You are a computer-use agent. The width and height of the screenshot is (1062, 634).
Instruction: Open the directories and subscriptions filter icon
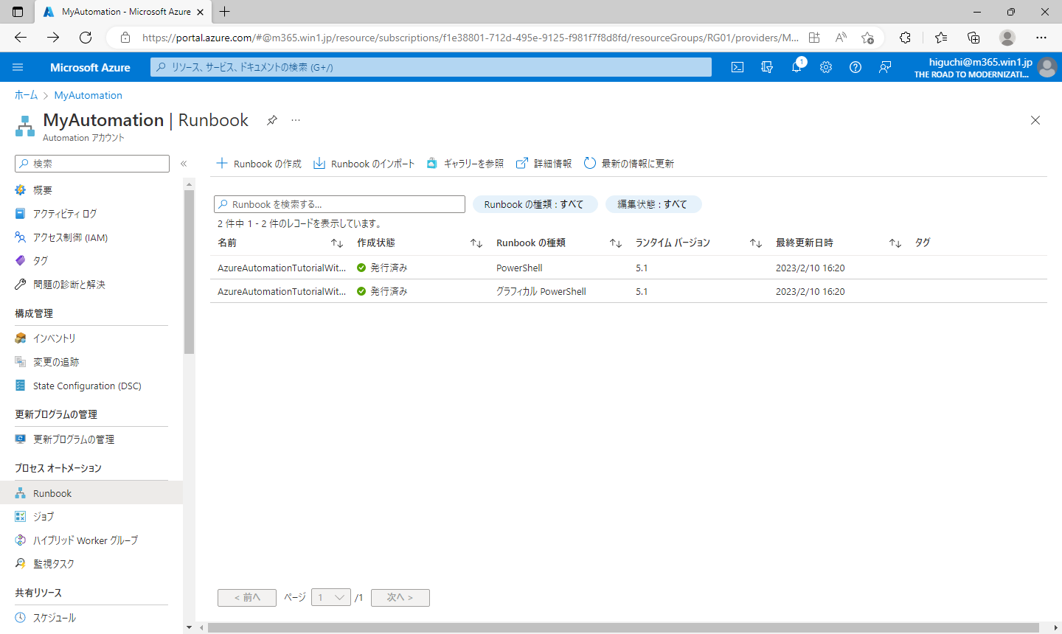click(x=767, y=67)
